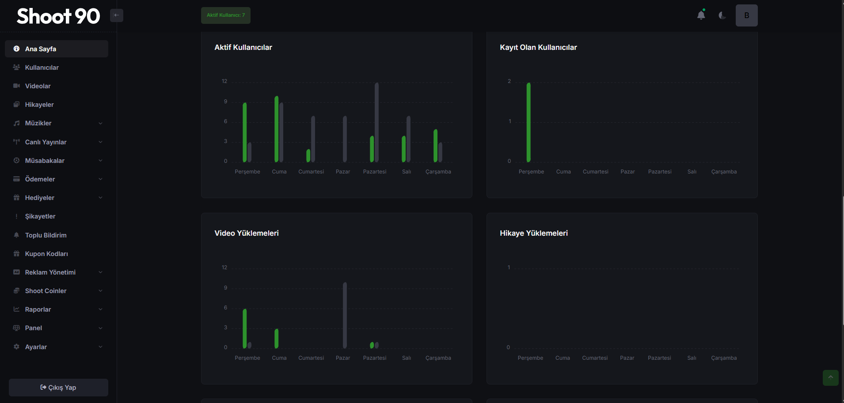Click the Toplu Bildirim bell icon

click(16, 235)
